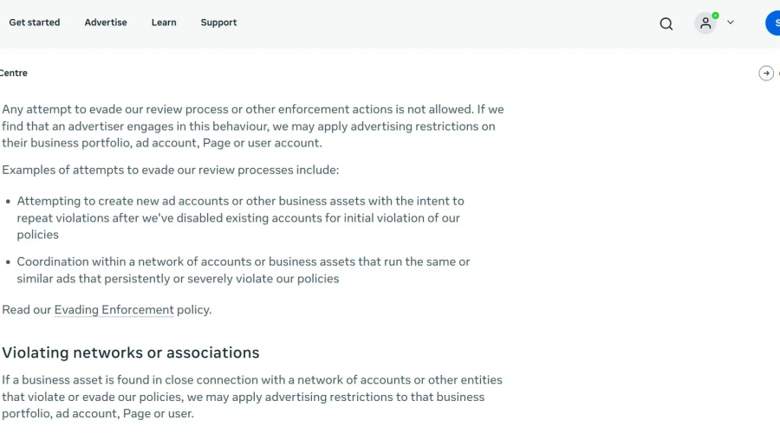780x433 pixels.
Task: Click the Centre breadcrumb label
Action: tap(13, 73)
